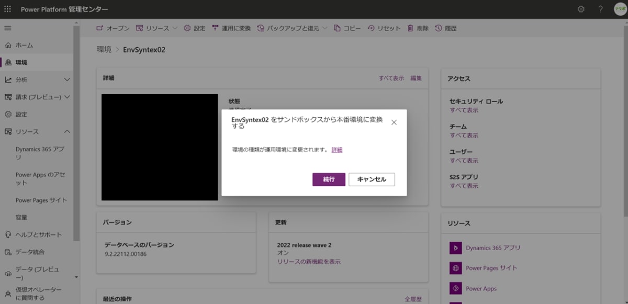Click オープン in the command bar
Screen dimensions: 628x304
113,28
